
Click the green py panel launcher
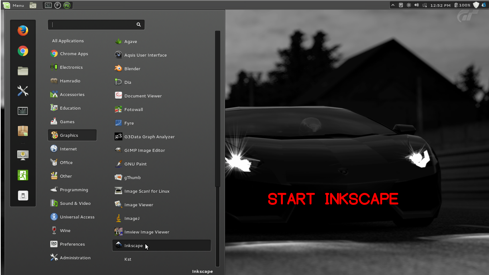pos(67,5)
